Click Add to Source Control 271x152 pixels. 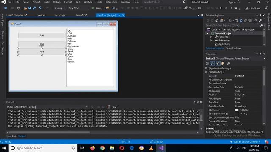246,142
